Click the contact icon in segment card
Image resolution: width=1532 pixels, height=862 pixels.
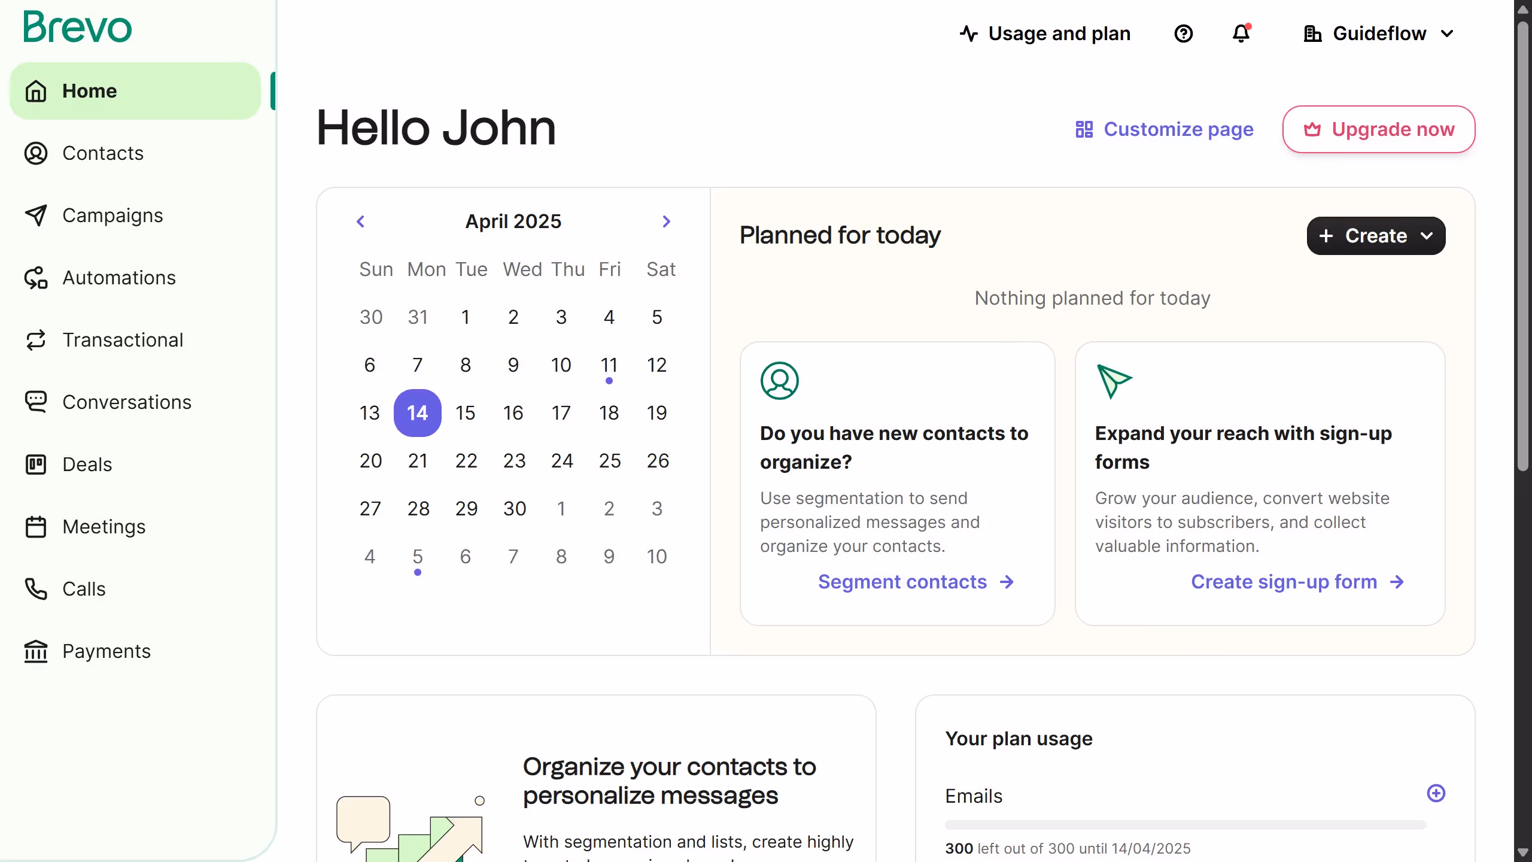tap(779, 381)
